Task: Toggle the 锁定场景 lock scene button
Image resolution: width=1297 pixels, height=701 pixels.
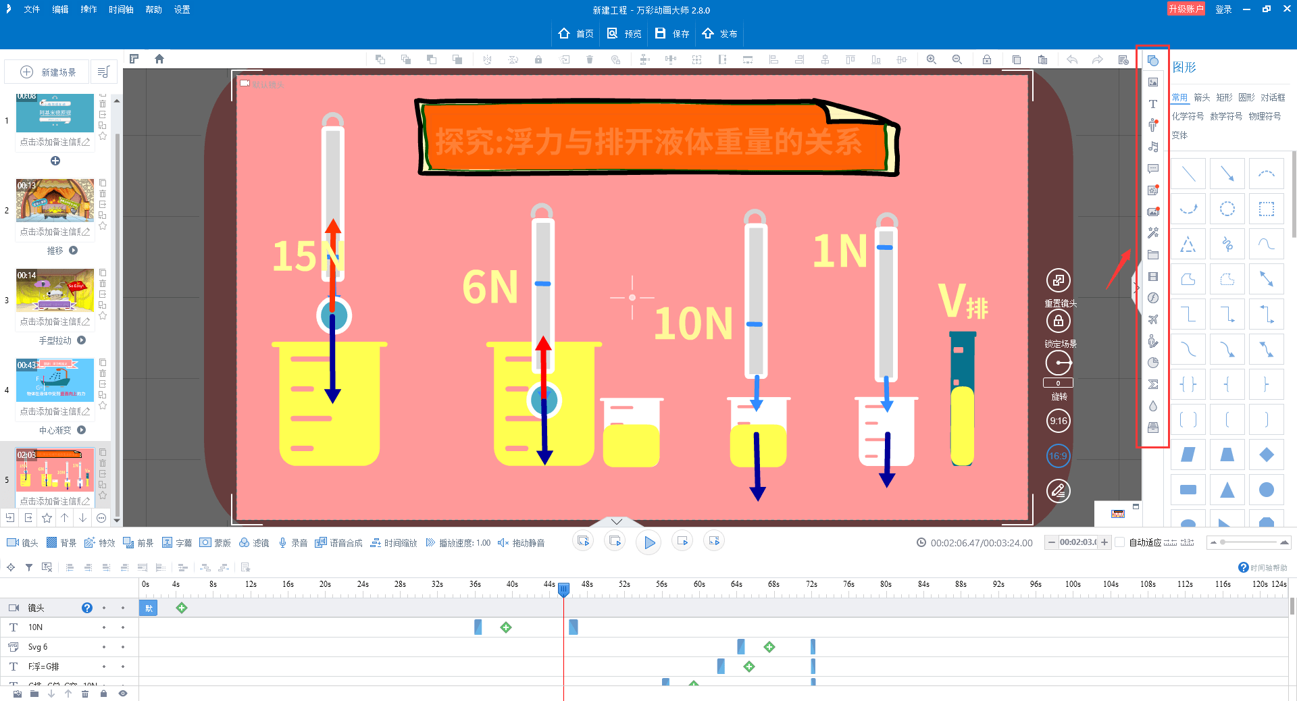Action: [1059, 321]
